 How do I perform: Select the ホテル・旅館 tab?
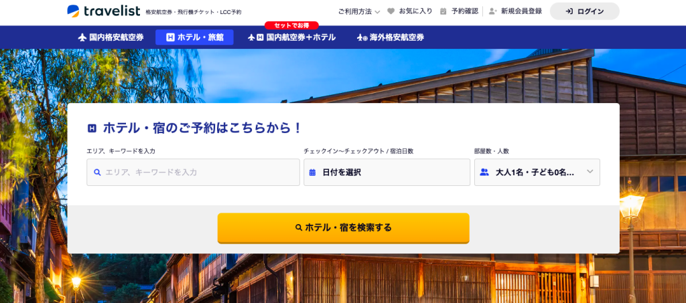click(x=195, y=37)
